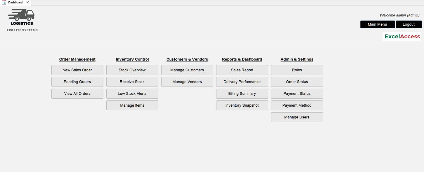Generate the Sales Report
Screen dimensions: 424x172
(242, 70)
